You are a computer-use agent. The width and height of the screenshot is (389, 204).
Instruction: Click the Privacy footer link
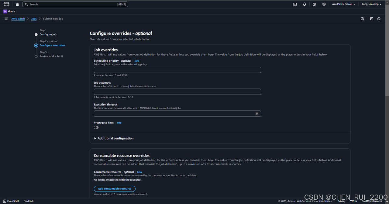(x=342, y=201)
